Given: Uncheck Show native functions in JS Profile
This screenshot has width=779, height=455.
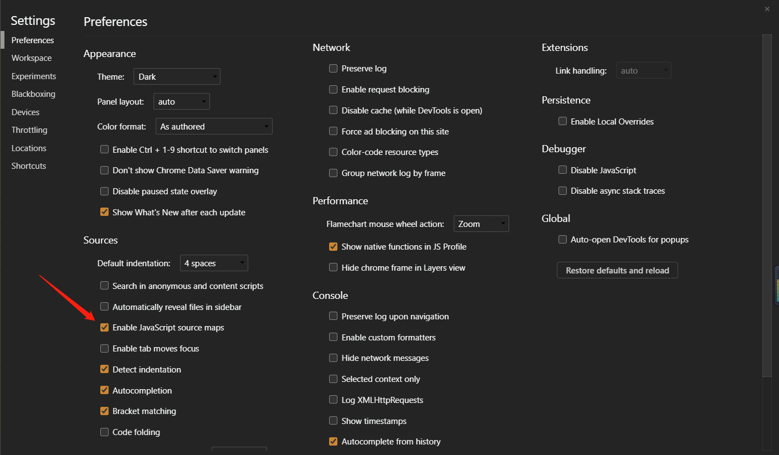Looking at the screenshot, I should [333, 247].
